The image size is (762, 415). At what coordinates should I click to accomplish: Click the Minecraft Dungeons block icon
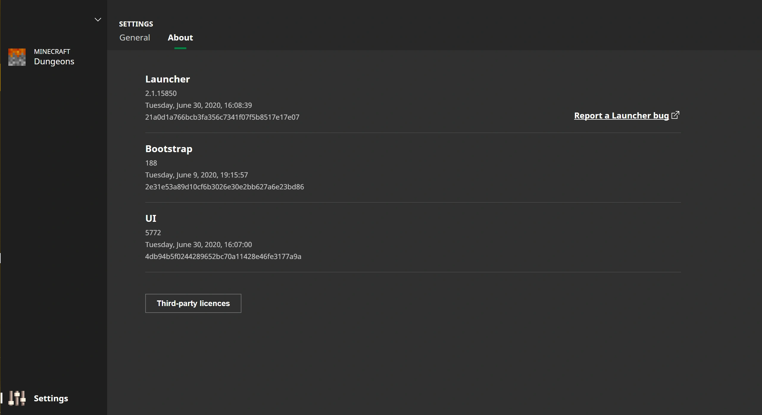click(17, 57)
